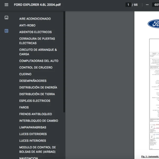
Task: Open ANTI-ROBO bookmark
Action: pyautogui.click(x=27, y=25)
